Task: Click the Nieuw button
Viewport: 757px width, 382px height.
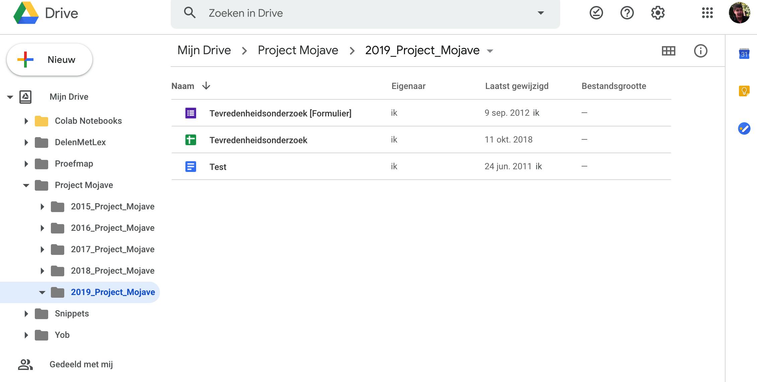Action: pyautogui.click(x=50, y=60)
